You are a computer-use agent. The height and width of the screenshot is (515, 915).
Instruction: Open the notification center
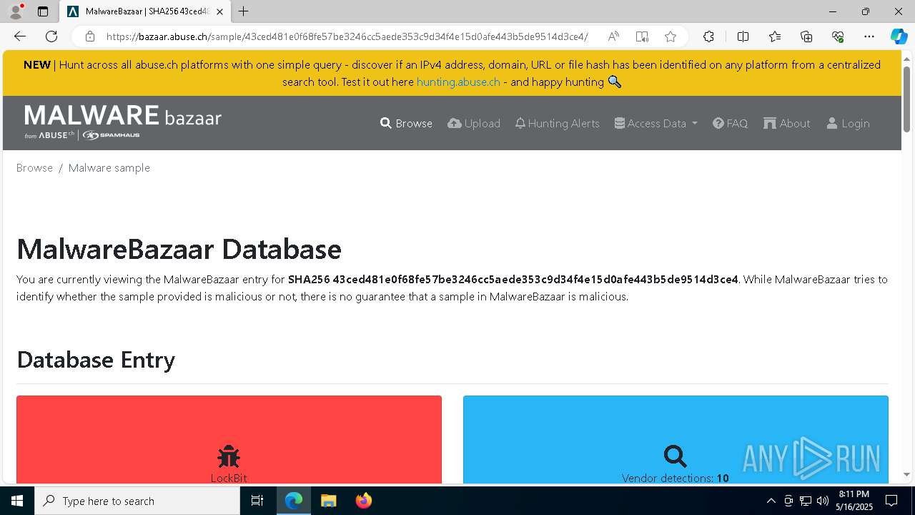(891, 501)
